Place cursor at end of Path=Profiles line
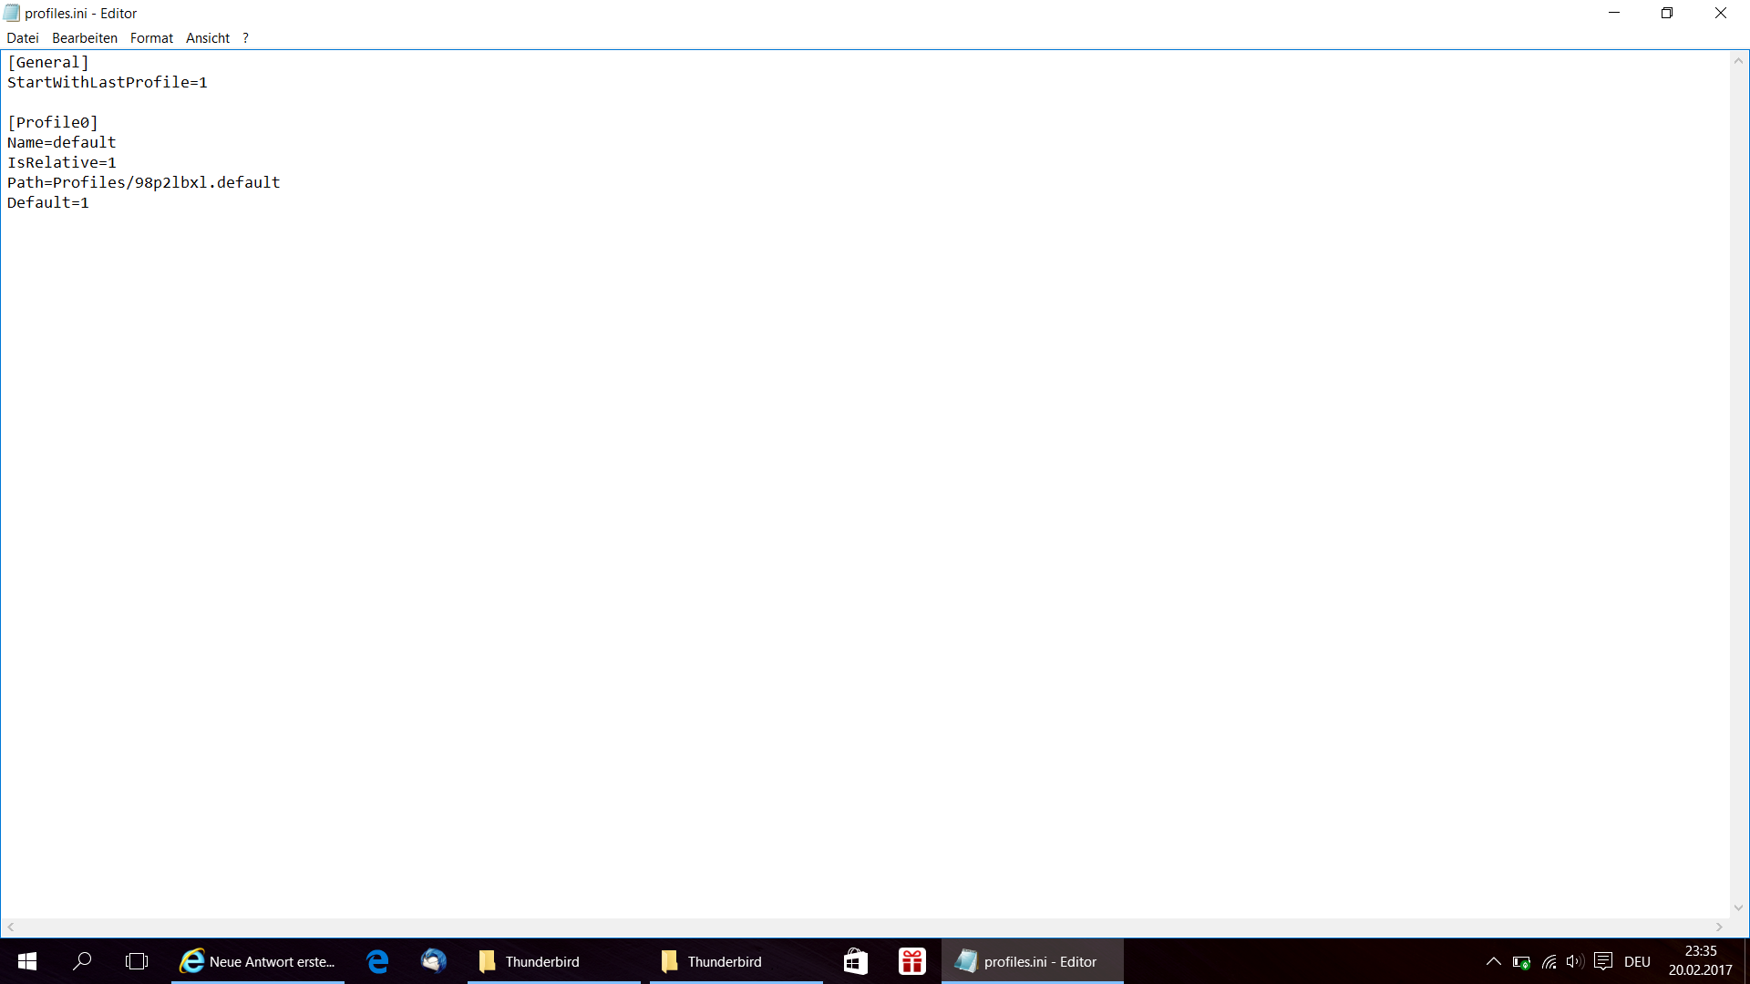 click(x=282, y=182)
